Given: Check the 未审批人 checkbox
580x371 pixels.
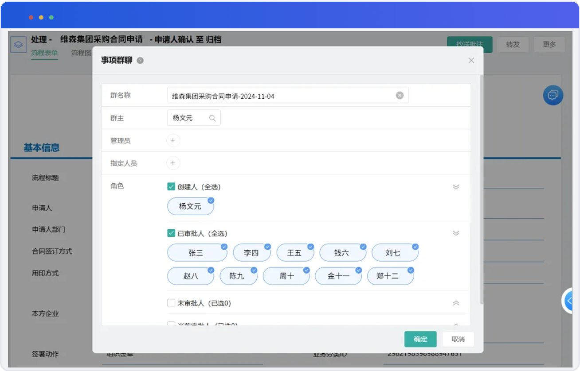Looking at the screenshot, I should [171, 303].
